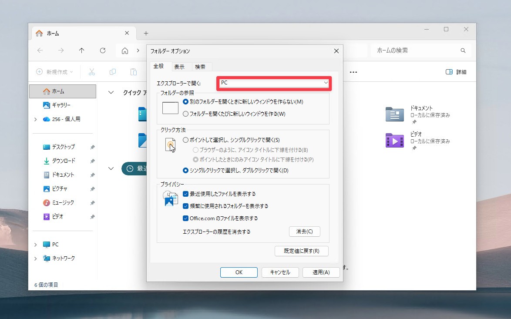This screenshot has width=511, height=319.
Task: Open the 'エクスプローラーで開く' PC dropdown
Action: pos(274,83)
